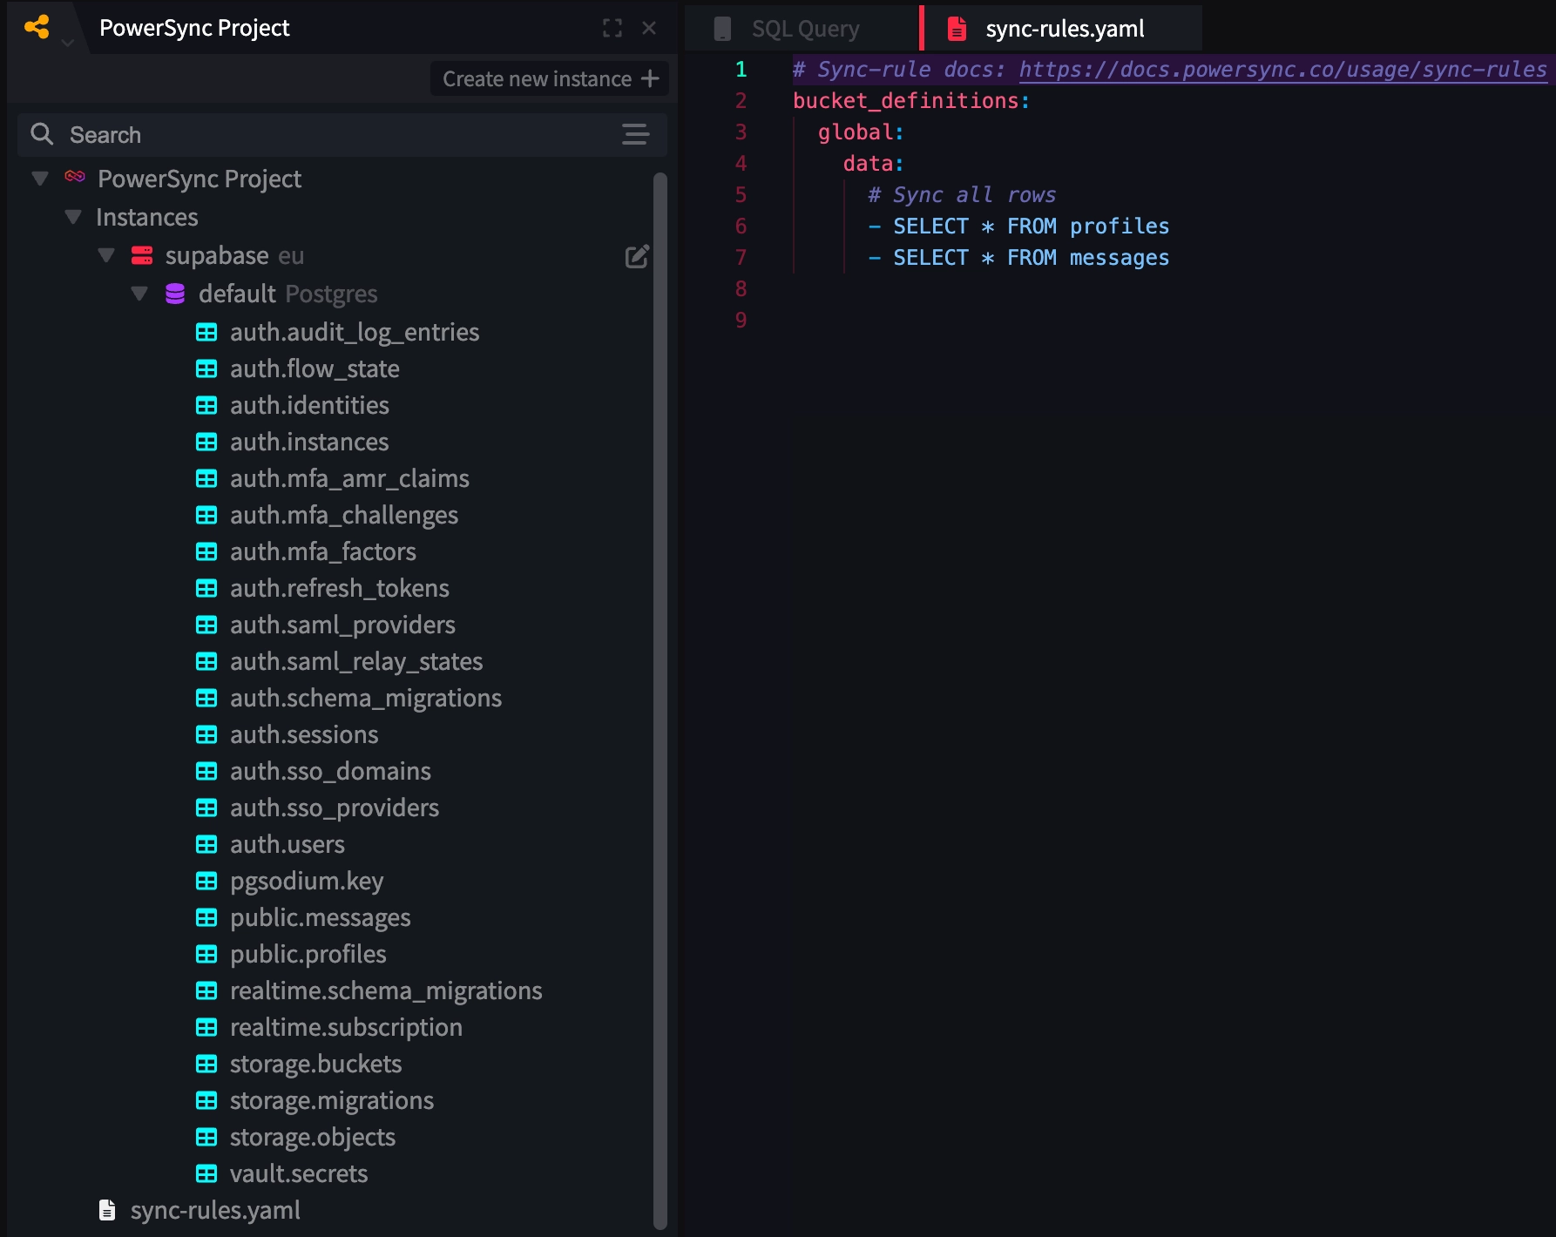Open storage.buckets table row

tap(299, 1064)
